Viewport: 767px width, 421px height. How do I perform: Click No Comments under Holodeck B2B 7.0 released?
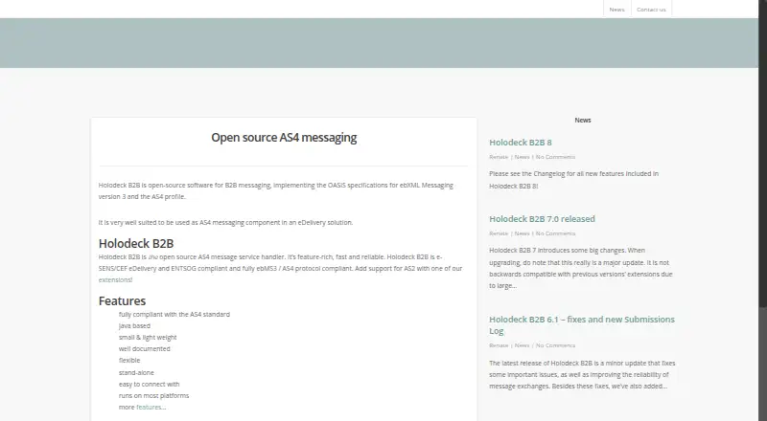(555, 233)
